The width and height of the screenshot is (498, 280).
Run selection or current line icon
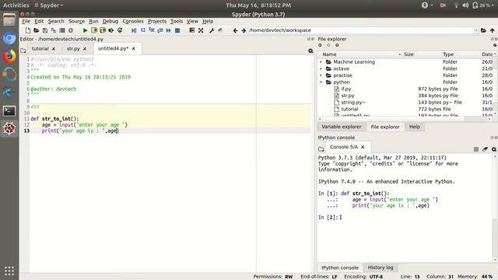point(111,30)
